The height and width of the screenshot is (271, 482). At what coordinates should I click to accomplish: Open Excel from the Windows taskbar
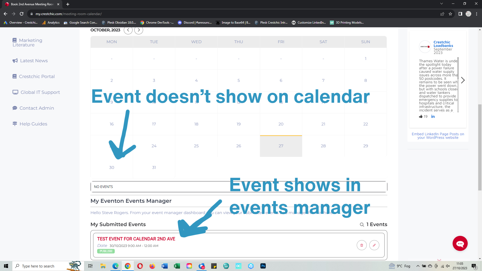(177, 266)
